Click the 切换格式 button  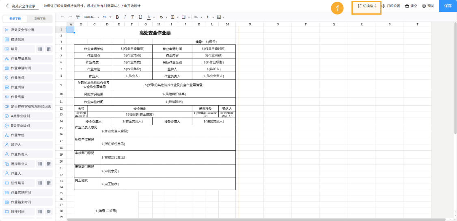click(x=366, y=6)
